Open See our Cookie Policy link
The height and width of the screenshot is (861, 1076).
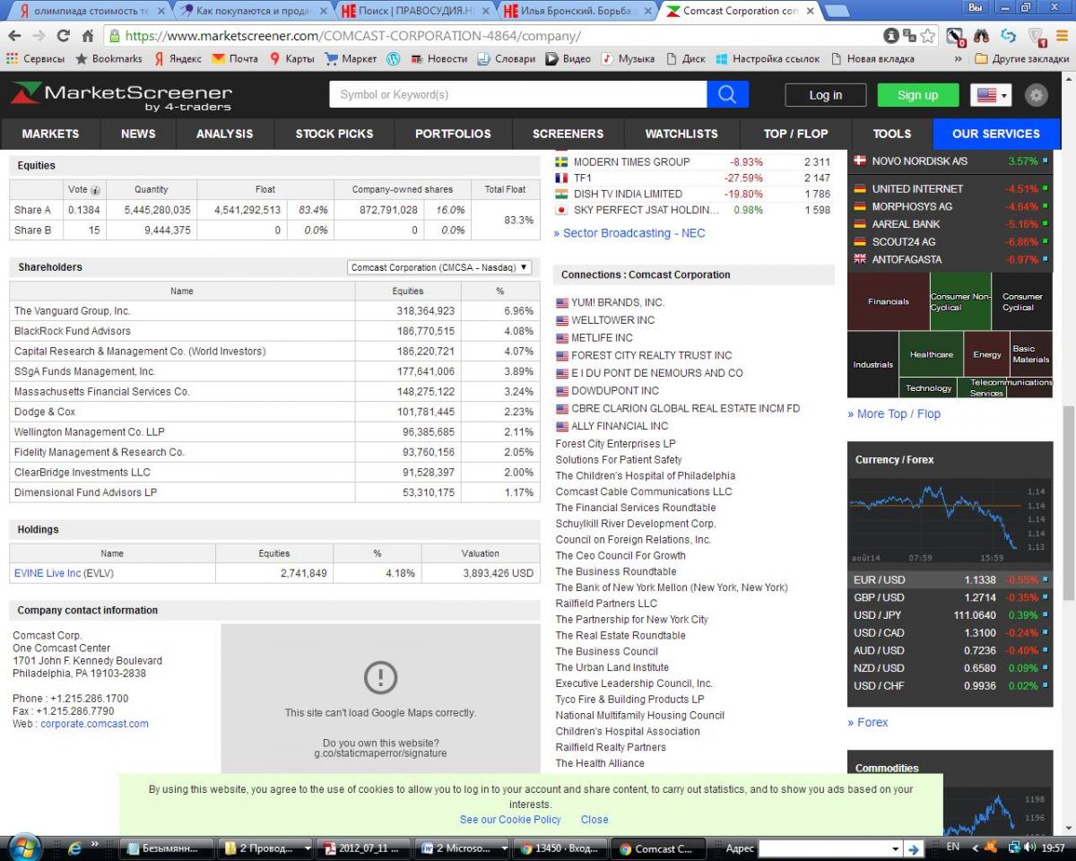coord(510,820)
